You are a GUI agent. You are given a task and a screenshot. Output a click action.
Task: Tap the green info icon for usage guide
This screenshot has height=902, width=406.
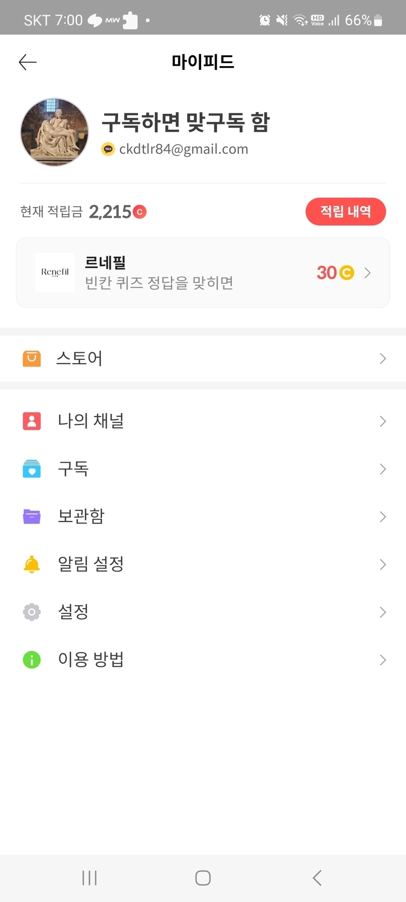point(32,660)
